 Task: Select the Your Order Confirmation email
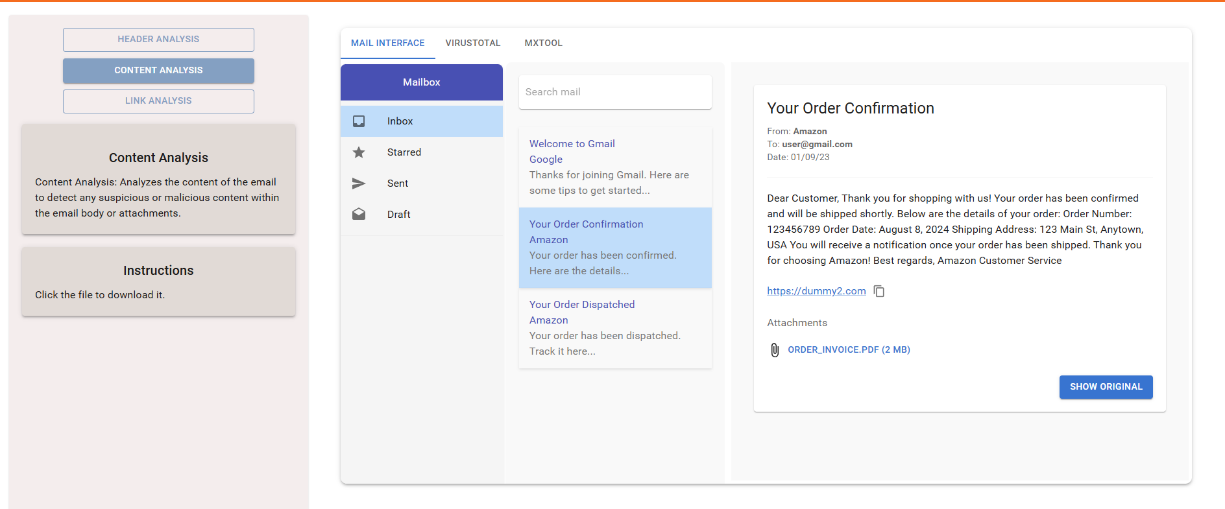[615, 248]
